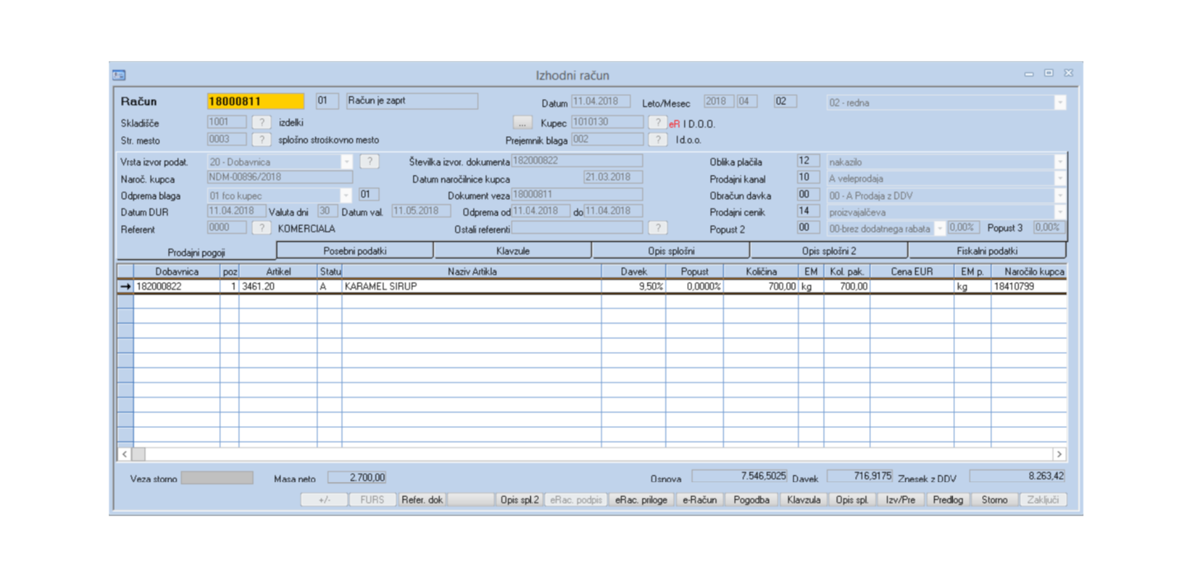Click the Račun number field 18000811
Screen dimensions: 1201x581
click(x=255, y=101)
